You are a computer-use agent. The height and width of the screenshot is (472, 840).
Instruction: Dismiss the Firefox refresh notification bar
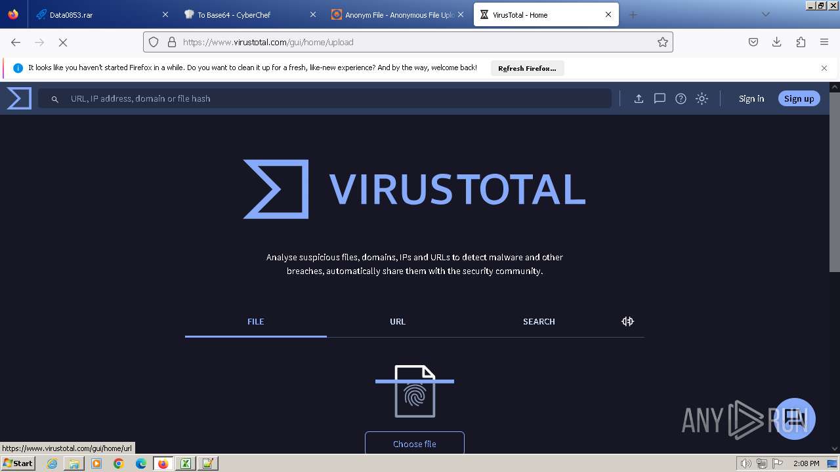pos(824,68)
